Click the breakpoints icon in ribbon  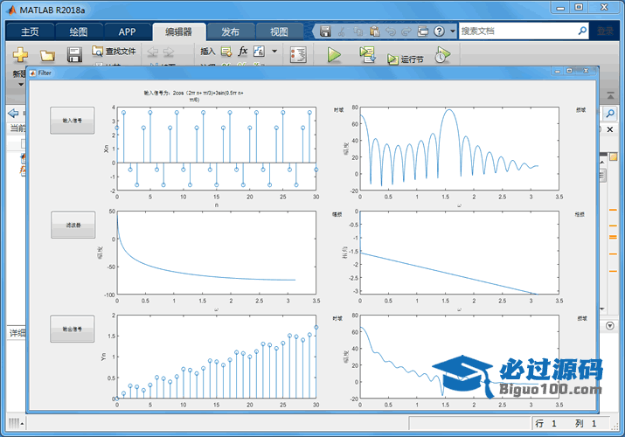click(298, 55)
